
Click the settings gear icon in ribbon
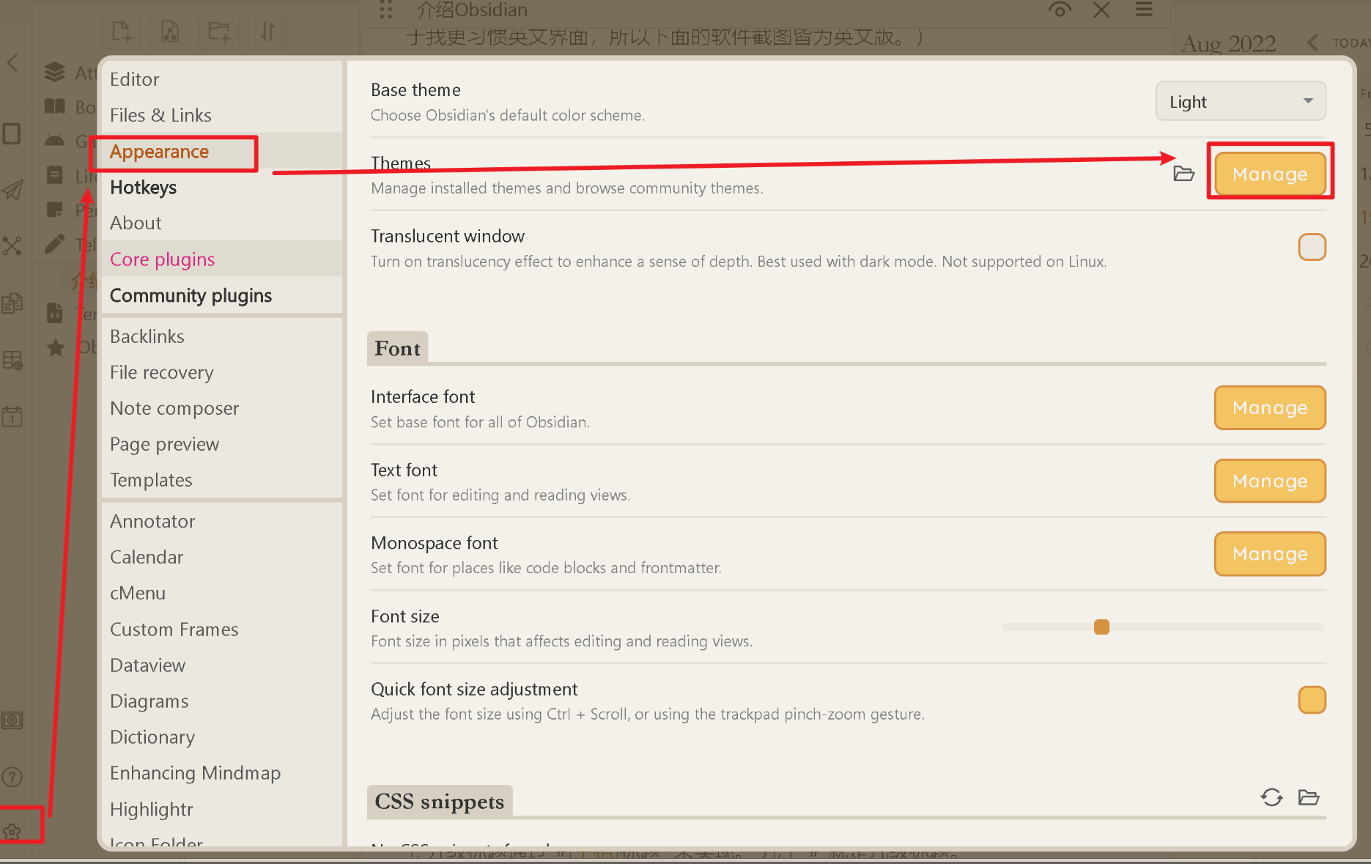(x=12, y=832)
